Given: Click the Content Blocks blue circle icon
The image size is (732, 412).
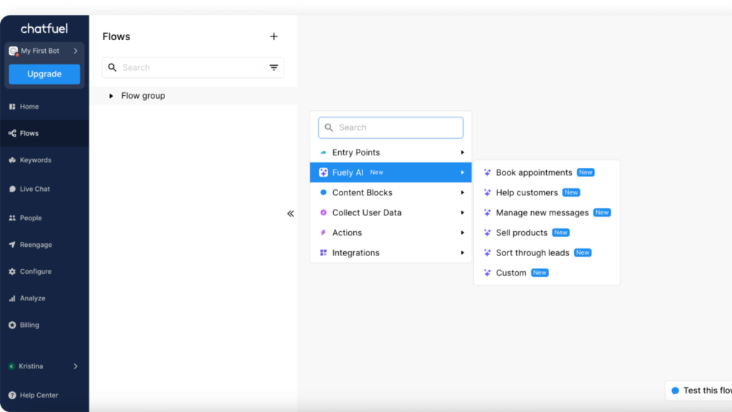Looking at the screenshot, I should pos(323,192).
